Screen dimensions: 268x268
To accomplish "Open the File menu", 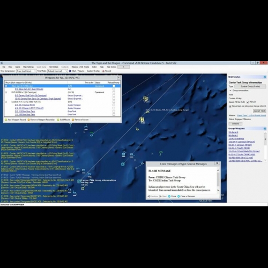I will 4,67.
